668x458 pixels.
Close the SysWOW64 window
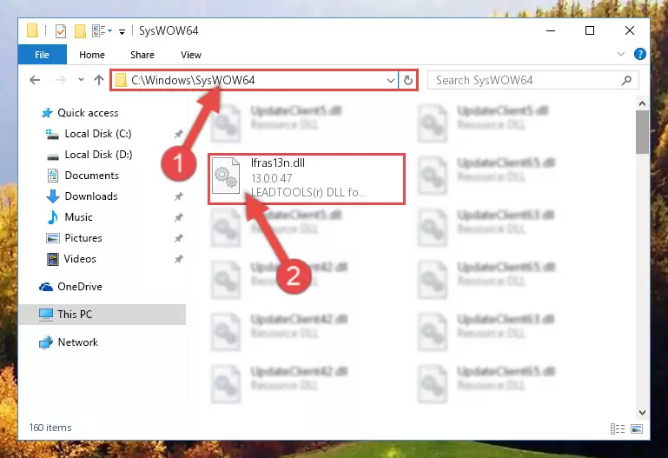(x=630, y=31)
